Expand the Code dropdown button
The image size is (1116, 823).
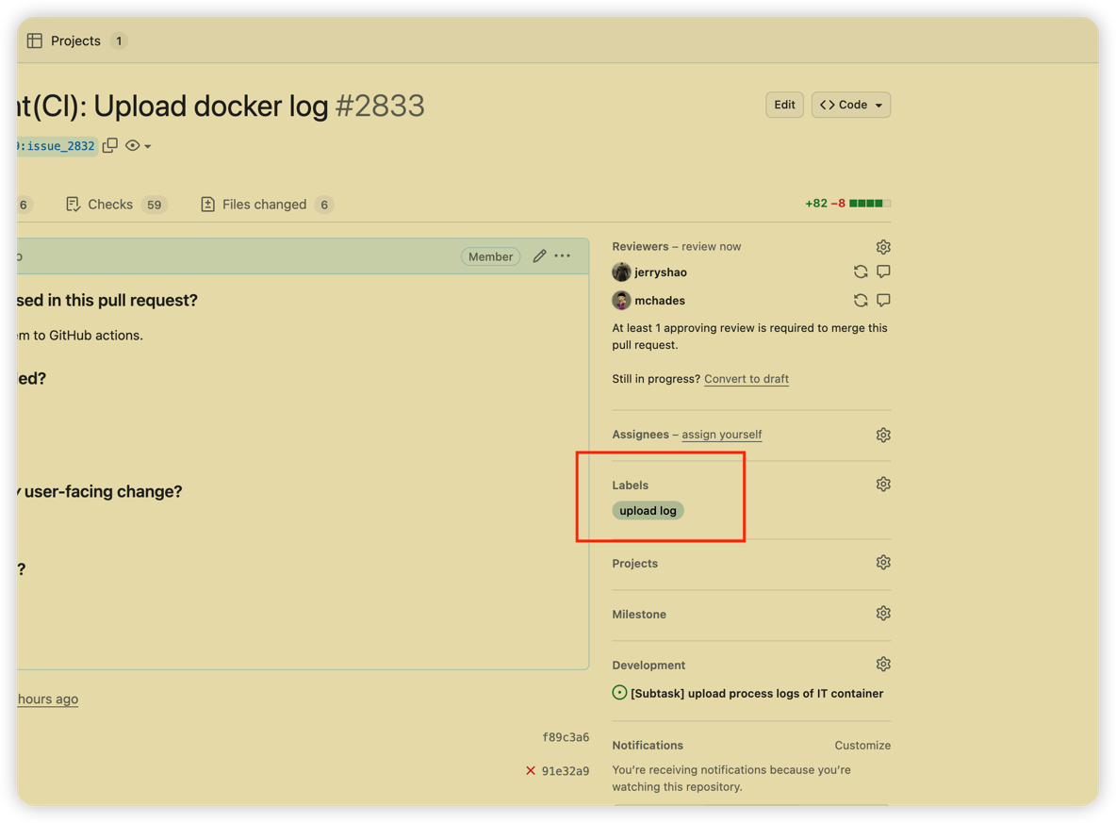pyautogui.click(x=850, y=105)
